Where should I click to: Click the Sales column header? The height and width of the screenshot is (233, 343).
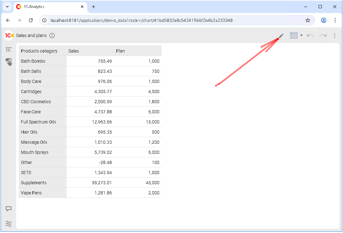[74, 51]
